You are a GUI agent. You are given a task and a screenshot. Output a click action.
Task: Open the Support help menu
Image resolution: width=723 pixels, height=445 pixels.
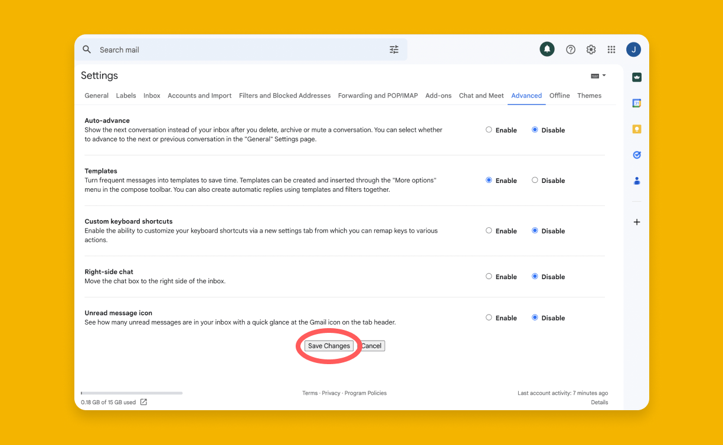(x=570, y=50)
